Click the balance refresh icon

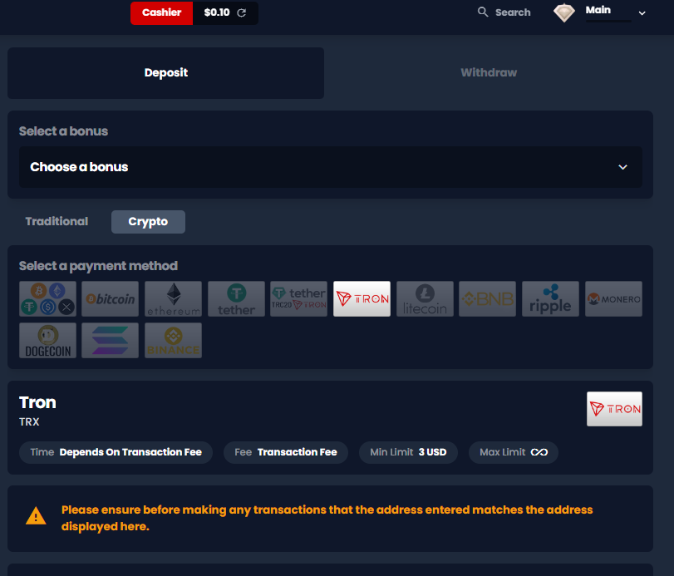242,13
